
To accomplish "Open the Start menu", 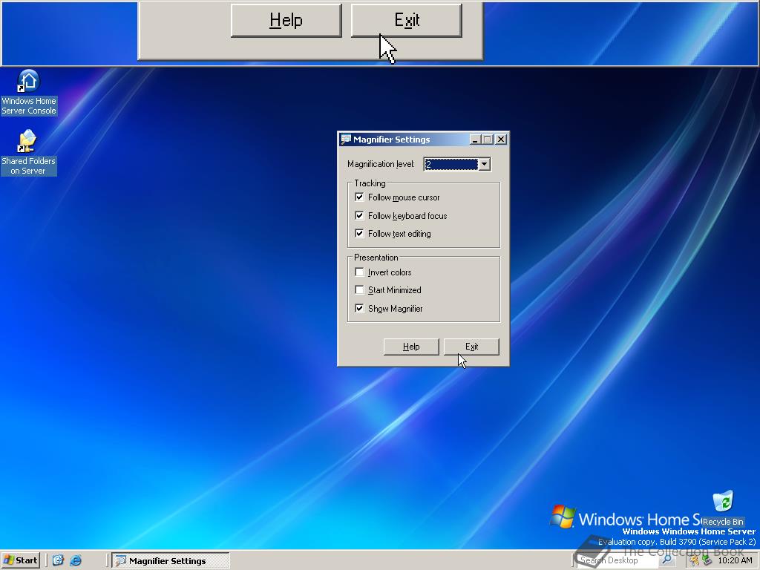I will point(20,560).
